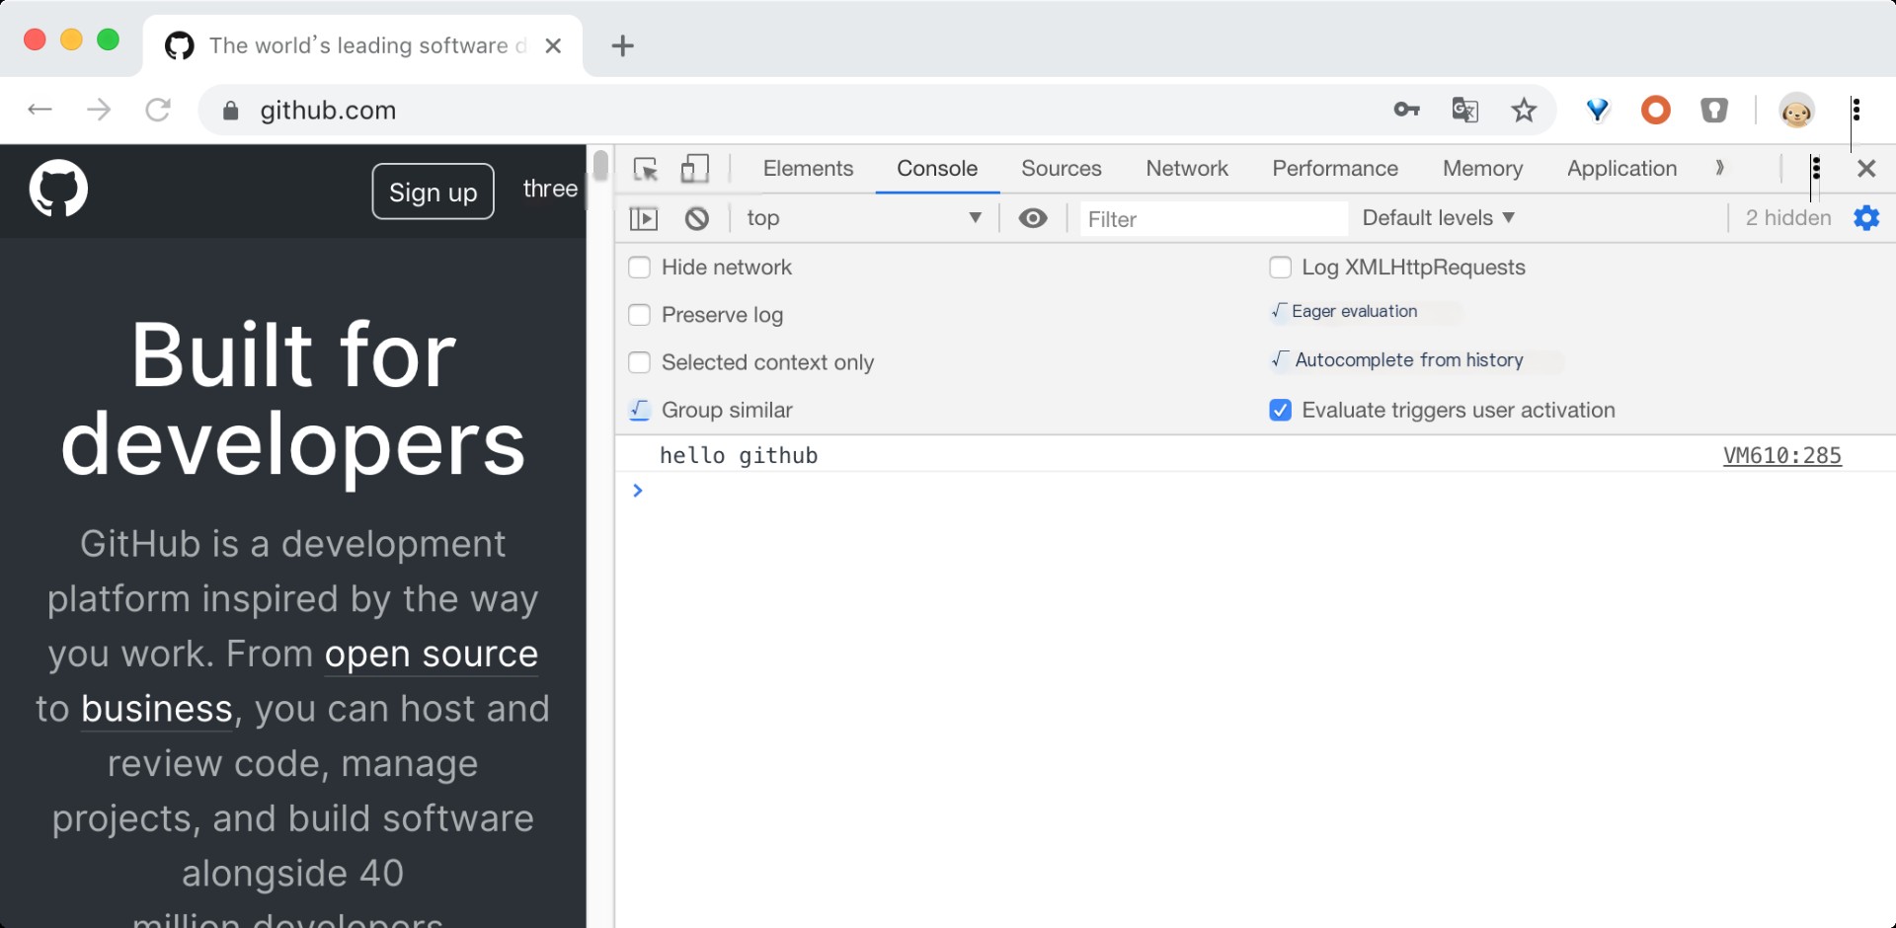Open the DevTools three-dot customize menu
Image resolution: width=1896 pixels, height=928 pixels.
[1816, 169]
